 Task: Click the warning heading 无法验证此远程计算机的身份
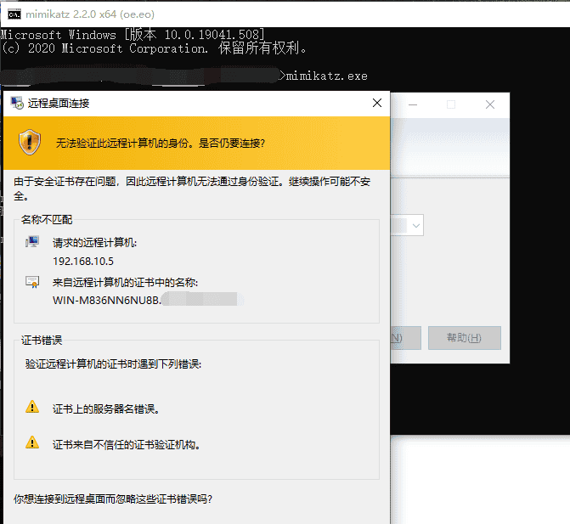(161, 144)
